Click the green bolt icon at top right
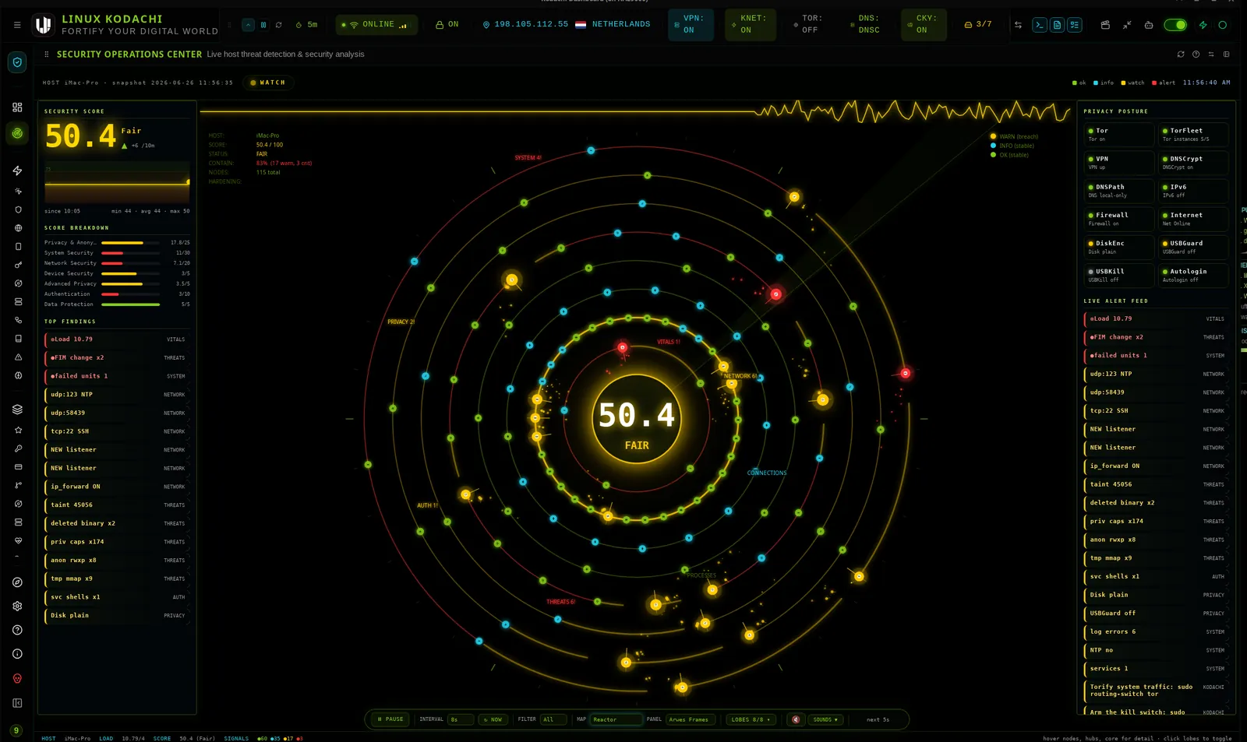Viewport: 1247px width, 742px height. [1203, 25]
